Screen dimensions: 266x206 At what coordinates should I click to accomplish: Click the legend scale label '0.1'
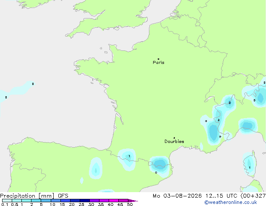coord(5,204)
